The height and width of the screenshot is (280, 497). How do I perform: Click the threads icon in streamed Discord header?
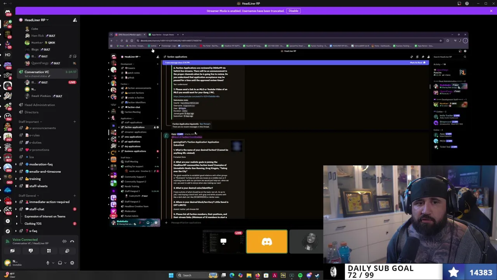(x=412, y=57)
